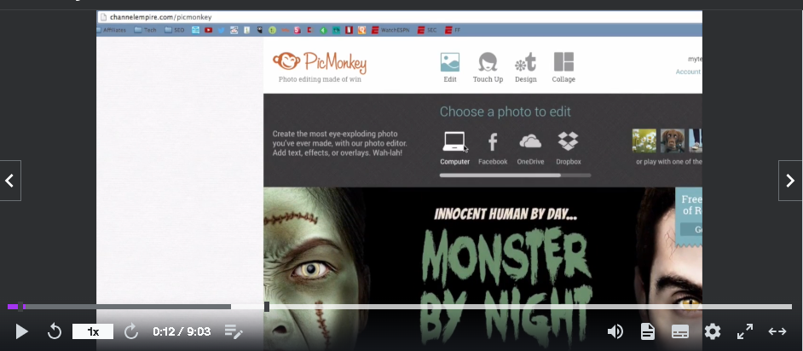
Task: Choose a photo from OneDrive
Action: (x=530, y=148)
